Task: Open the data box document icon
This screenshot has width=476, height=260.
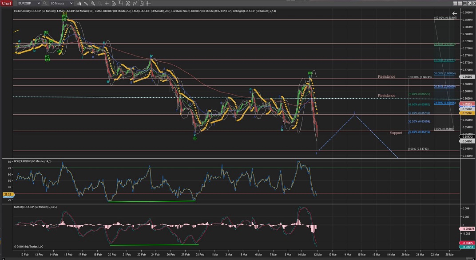Action: 114,4
